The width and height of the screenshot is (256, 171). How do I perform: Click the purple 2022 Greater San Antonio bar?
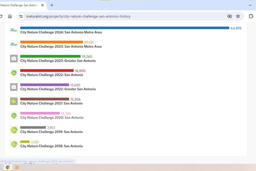(x=45, y=85)
